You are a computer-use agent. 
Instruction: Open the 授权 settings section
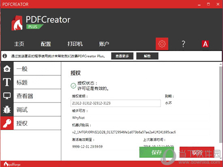tap(37, 123)
